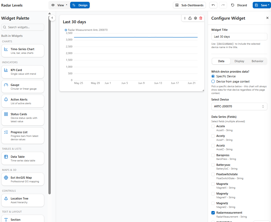The height and width of the screenshot is (222, 271).
Task: Click the search magnifier icon
Action: tap(5, 27)
